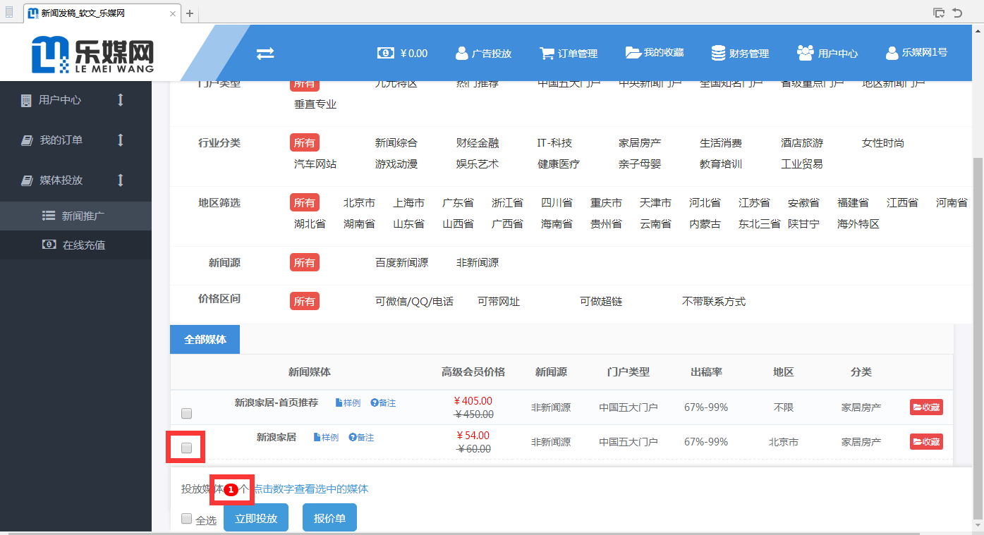Filter industry by 新闻综合
The height and width of the screenshot is (535, 984).
[x=396, y=143]
